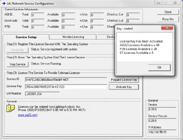
Task: Switch to the Monitor Licensing tab
Action: tap(73, 37)
